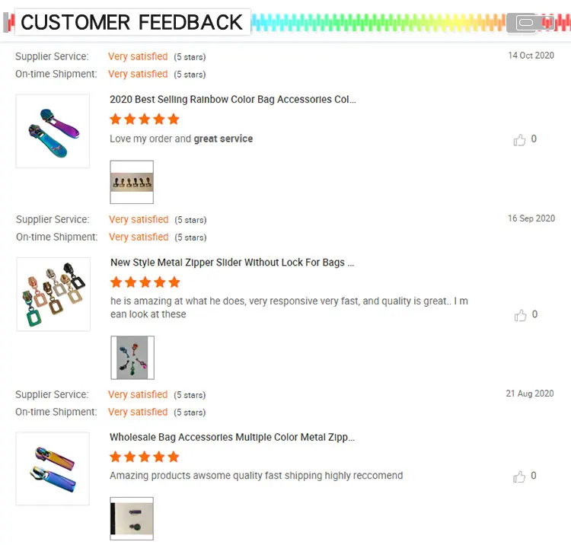View review photo under 'quality is great' comment
The width and height of the screenshot is (571, 545).
(132, 358)
